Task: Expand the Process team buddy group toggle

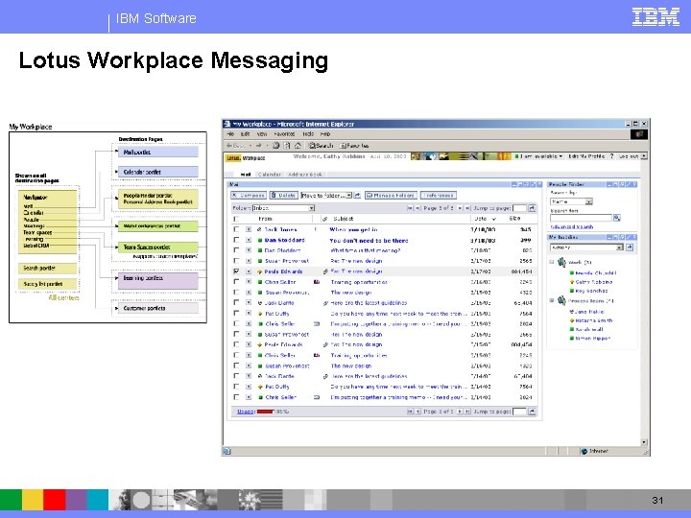Action: click(551, 301)
